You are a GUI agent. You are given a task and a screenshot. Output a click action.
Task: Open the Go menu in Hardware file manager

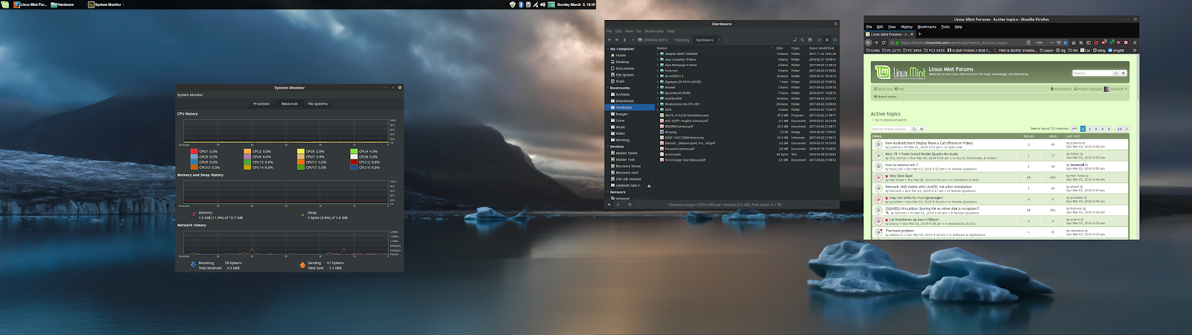[639, 31]
